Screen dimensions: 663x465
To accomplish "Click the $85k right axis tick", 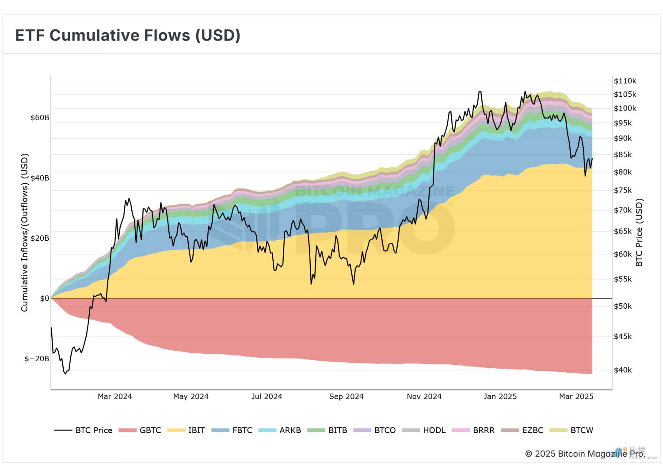I will tap(623, 155).
